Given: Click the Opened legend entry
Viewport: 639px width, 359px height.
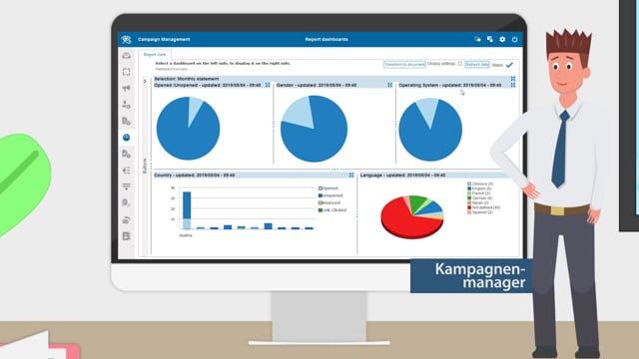Looking at the screenshot, I should pos(328,188).
